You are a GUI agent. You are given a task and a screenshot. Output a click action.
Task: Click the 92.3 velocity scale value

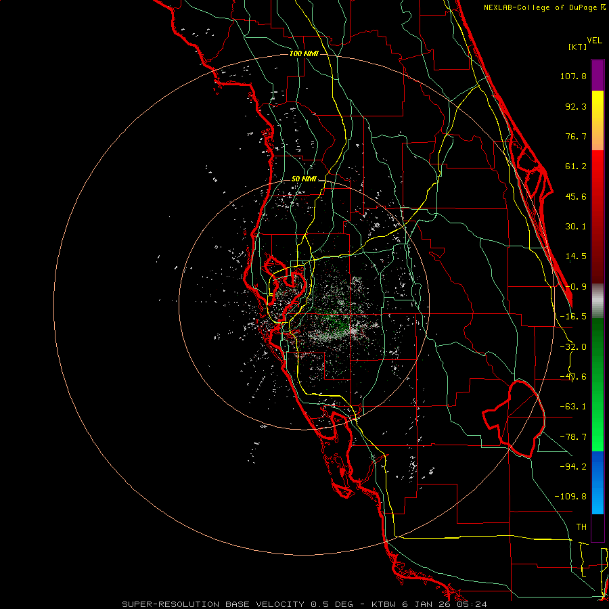576,106
